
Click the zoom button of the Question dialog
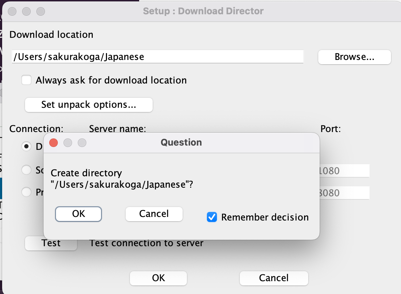point(82,143)
